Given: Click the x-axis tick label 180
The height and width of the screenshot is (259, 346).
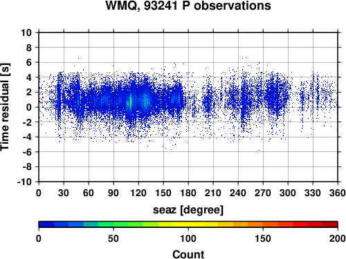Looking at the screenshot, I should pos(188,193).
